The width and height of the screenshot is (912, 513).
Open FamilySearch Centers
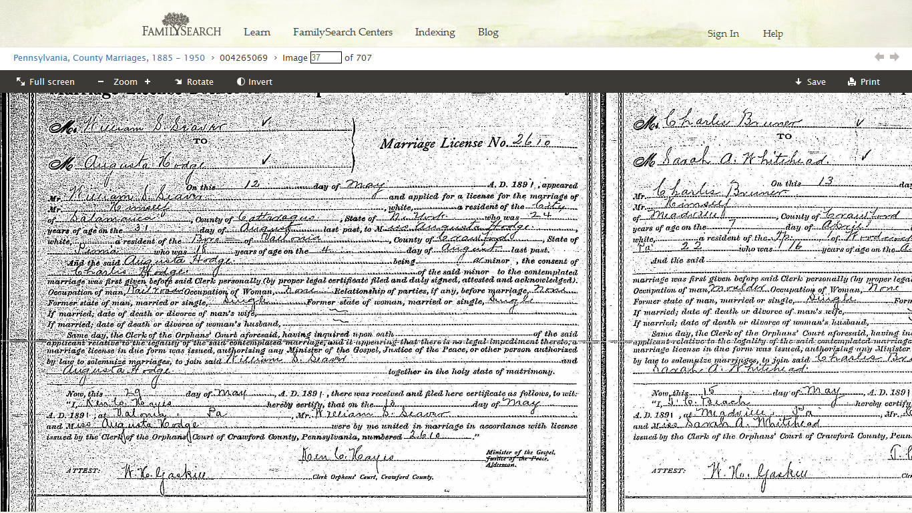[x=343, y=32]
